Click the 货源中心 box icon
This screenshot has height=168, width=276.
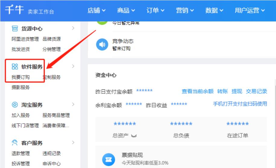[x=15, y=28]
